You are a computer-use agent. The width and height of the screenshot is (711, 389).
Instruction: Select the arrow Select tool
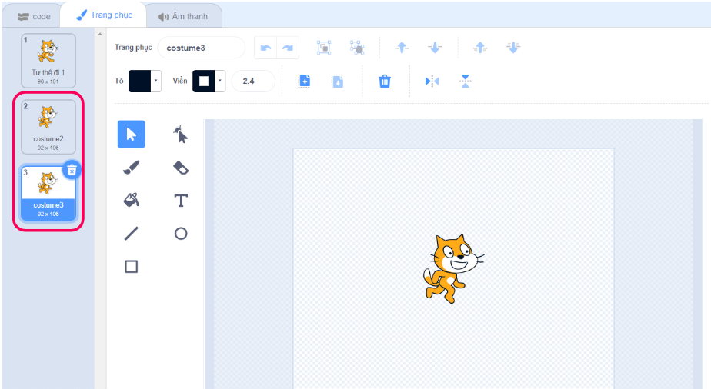132,134
